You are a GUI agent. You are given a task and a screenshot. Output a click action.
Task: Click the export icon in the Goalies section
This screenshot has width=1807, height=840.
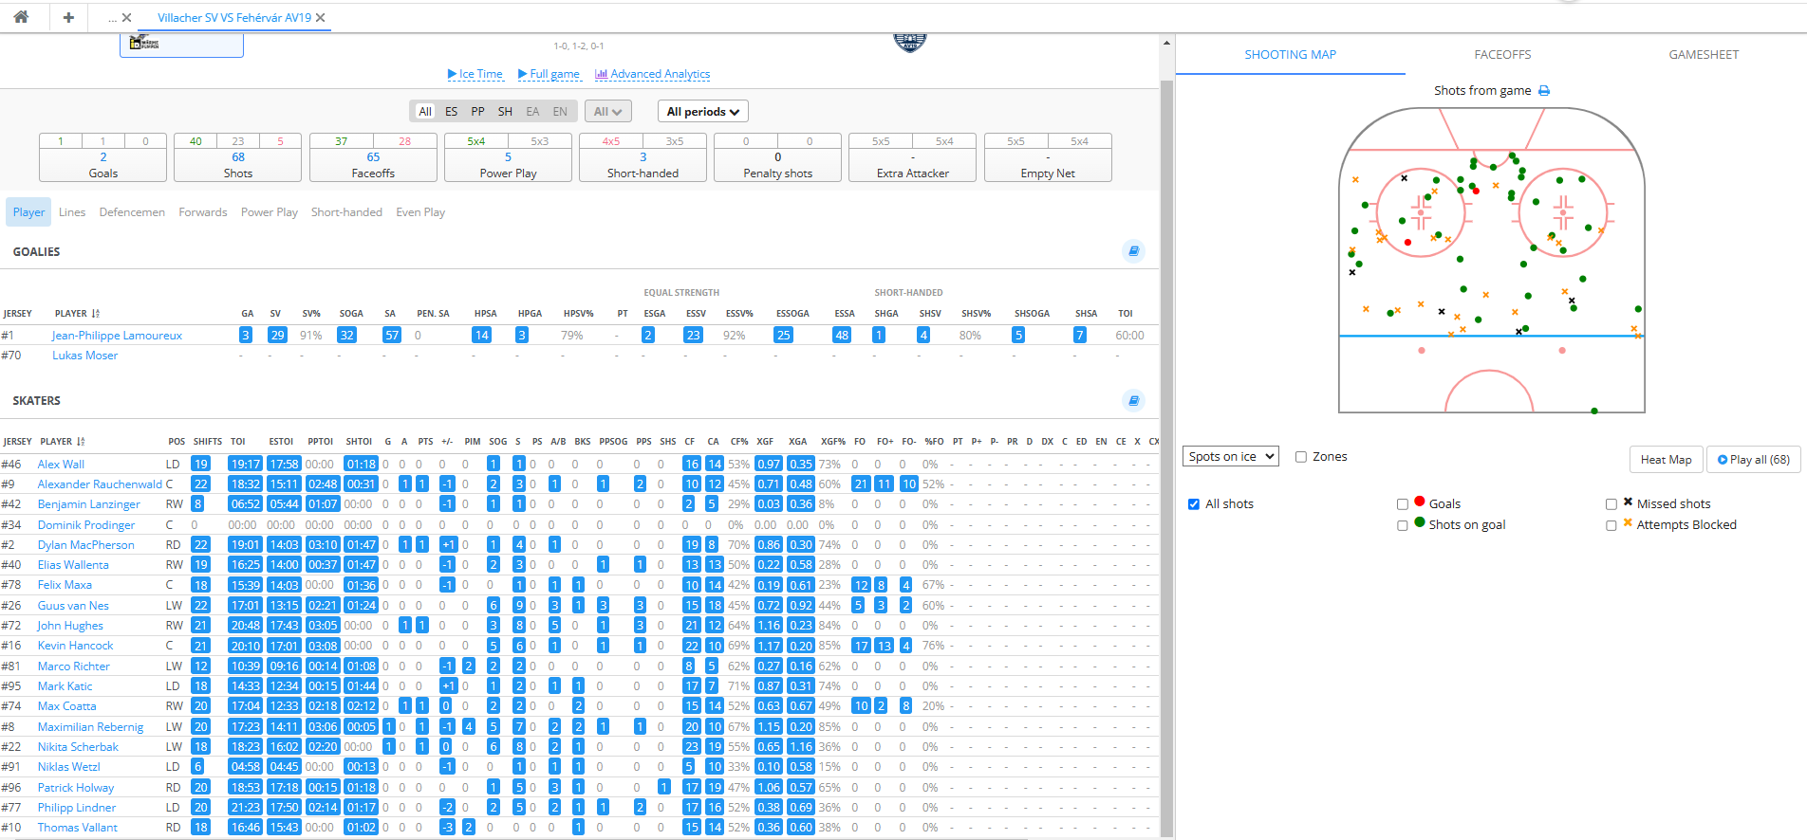tap(1133, 251)
